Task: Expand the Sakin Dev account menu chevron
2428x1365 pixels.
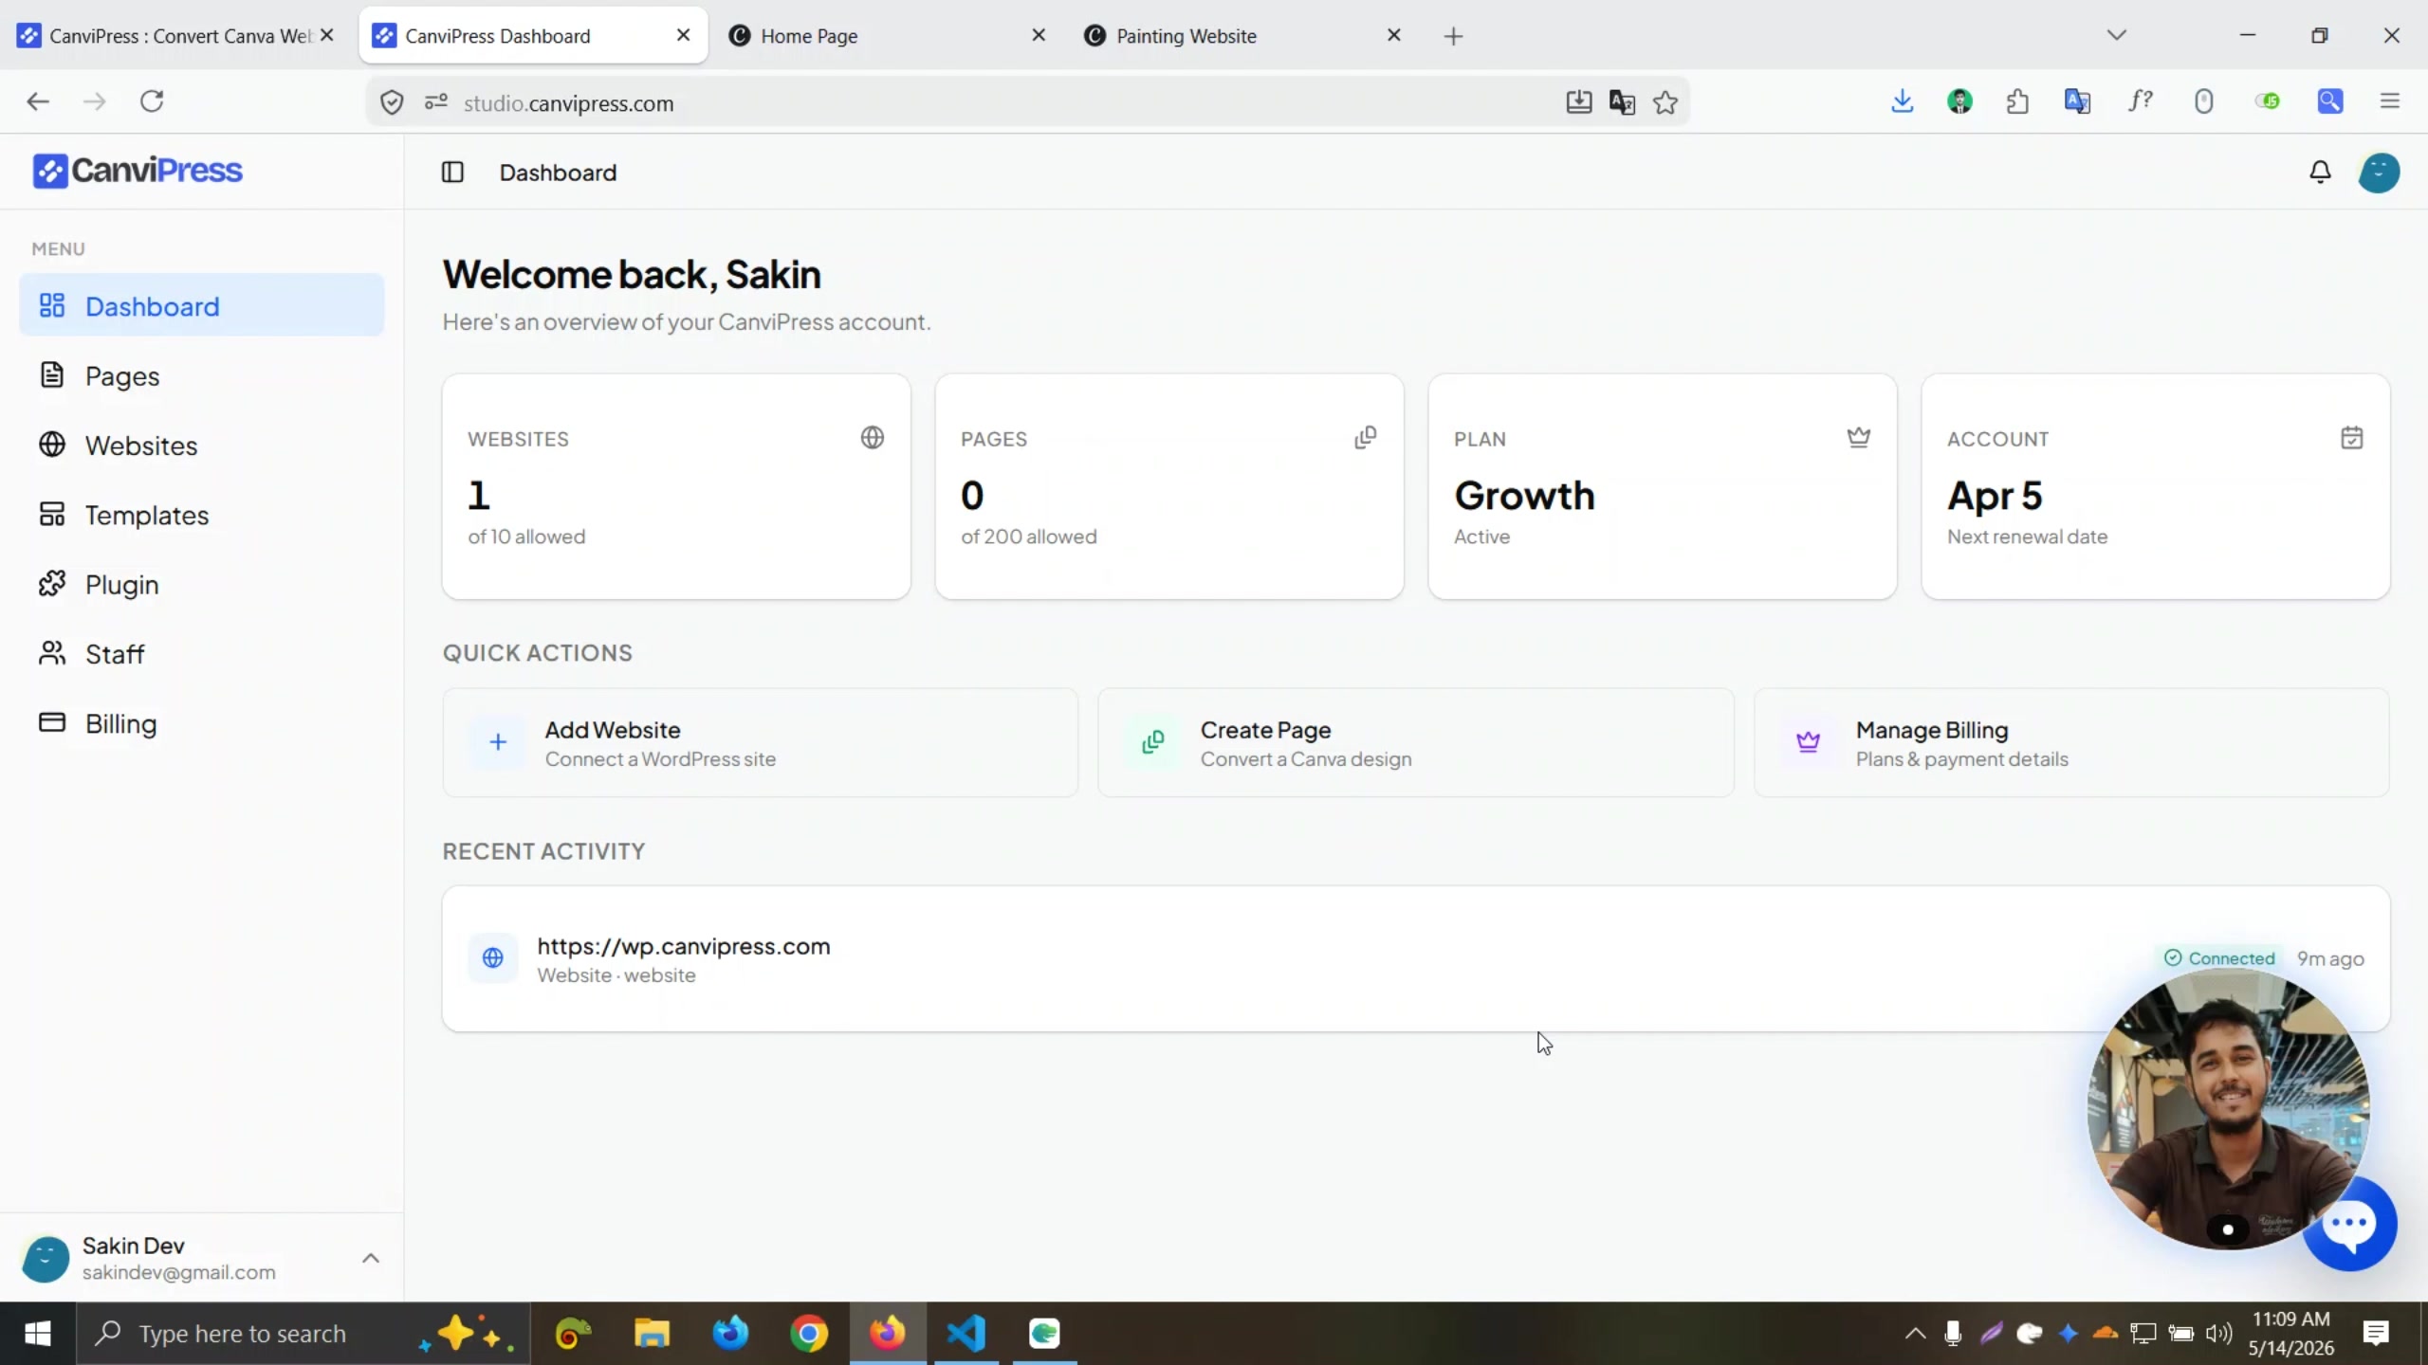Action: (371, 1259)
